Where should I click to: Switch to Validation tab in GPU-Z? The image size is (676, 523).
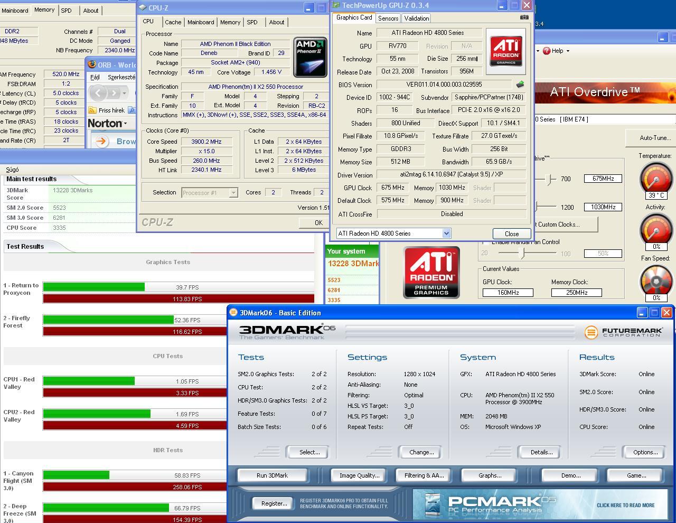(417, 18)
